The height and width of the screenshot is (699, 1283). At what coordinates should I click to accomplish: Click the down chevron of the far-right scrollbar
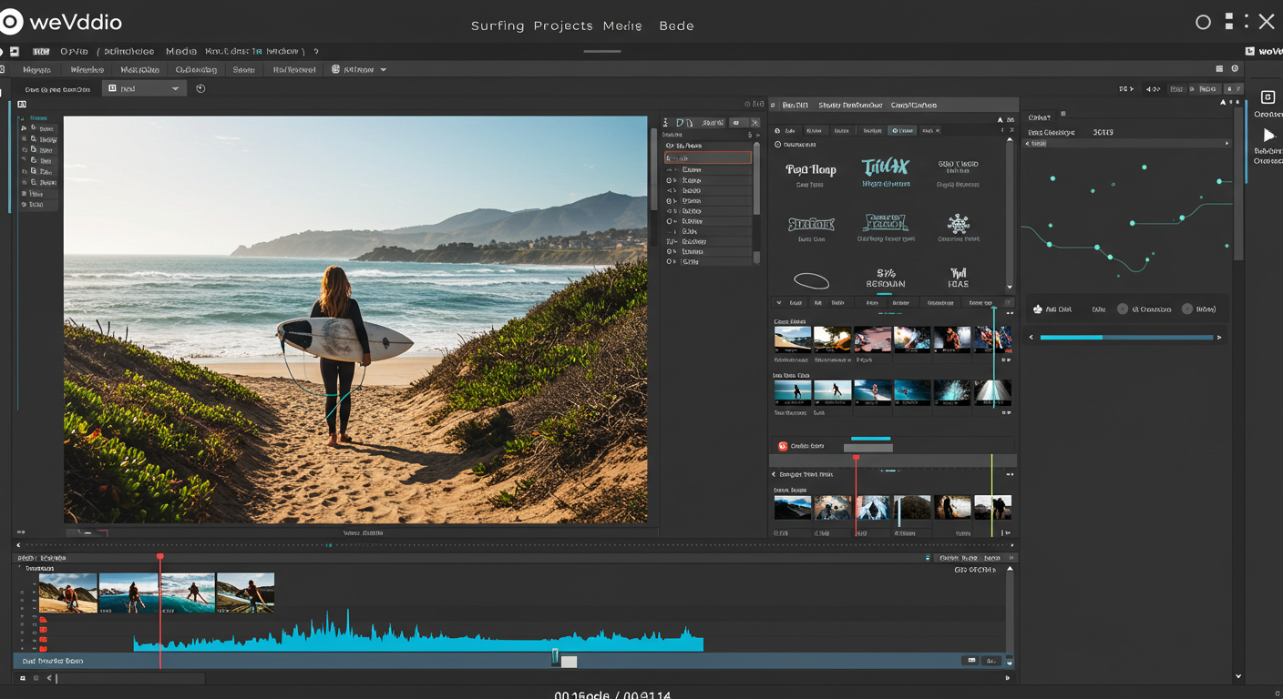click(1237, 676)
